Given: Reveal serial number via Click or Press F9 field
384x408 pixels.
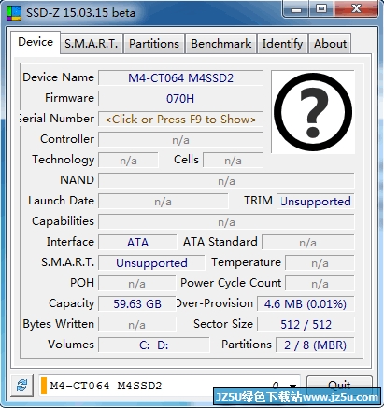Looking at the screenshot, I should click(x=180, y=120).
